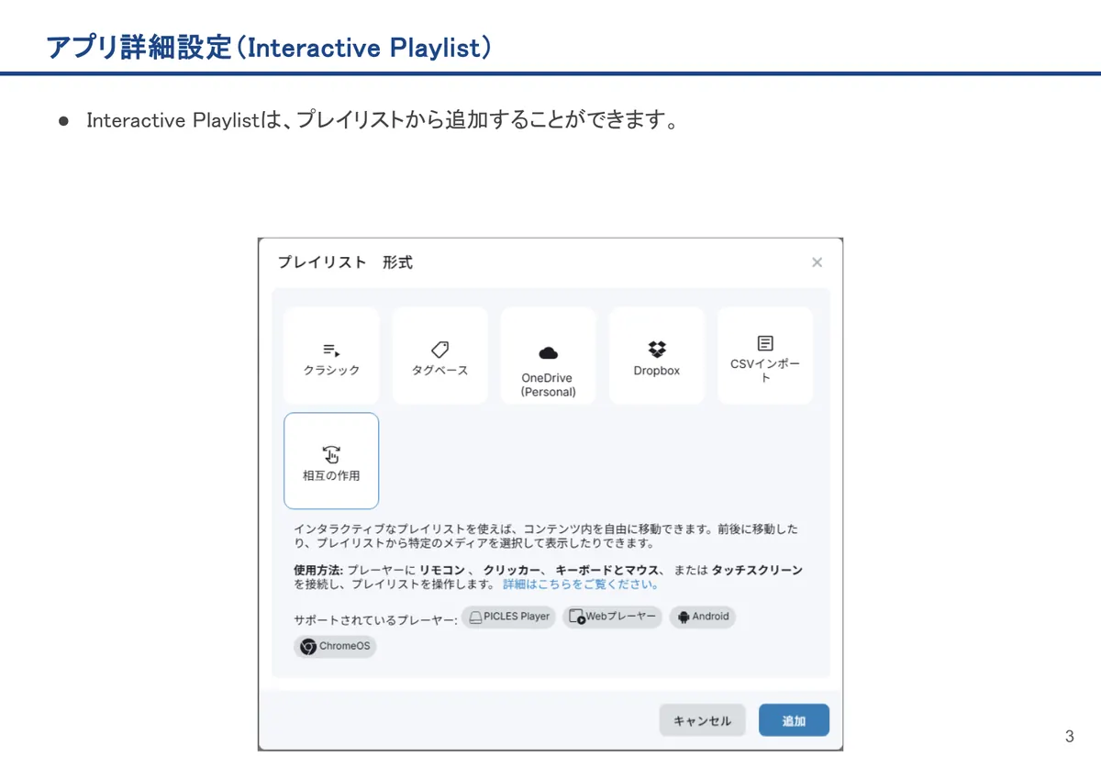Click the 追加 button
The width and height of the screenshot is (1101, 779).
pyautogui.click(x=794, y=720)
